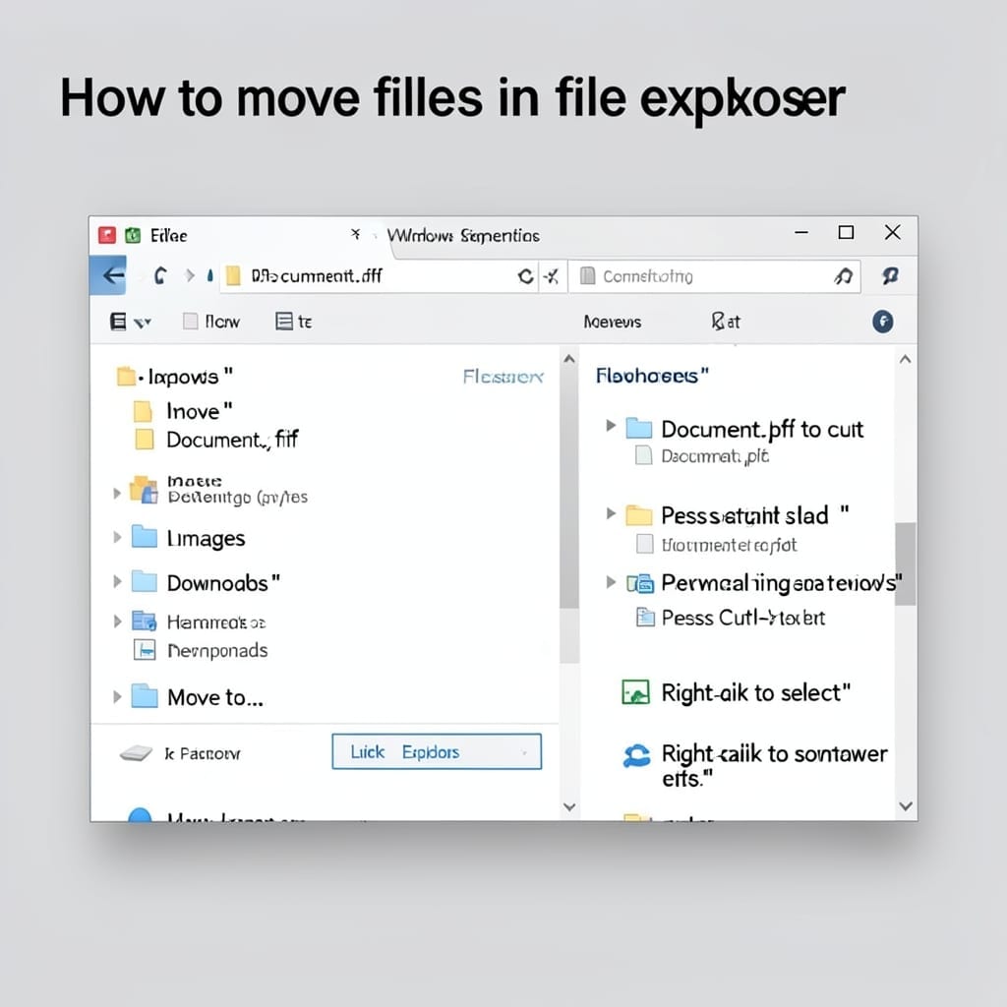Click the Flestrerx link
This screenshot has width=1007, height=1007.
pyautogui.click(x=503, y=377)
